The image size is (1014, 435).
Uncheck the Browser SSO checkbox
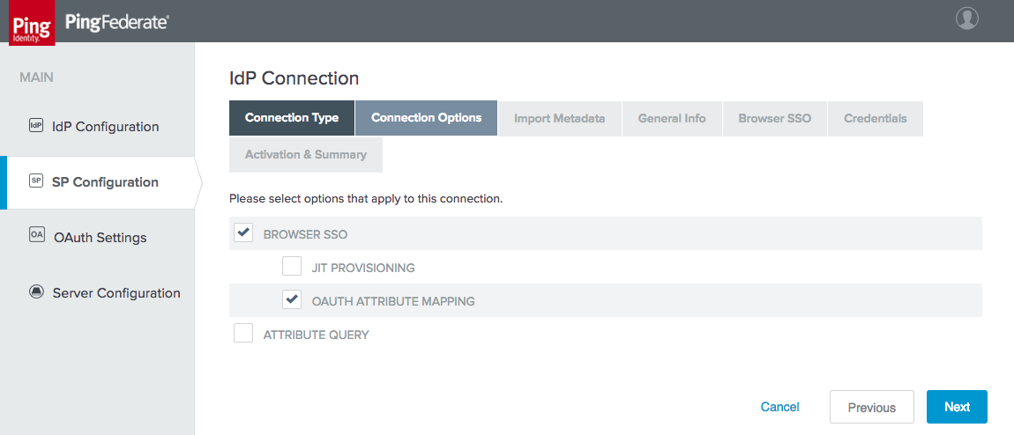tap(243, 232)
